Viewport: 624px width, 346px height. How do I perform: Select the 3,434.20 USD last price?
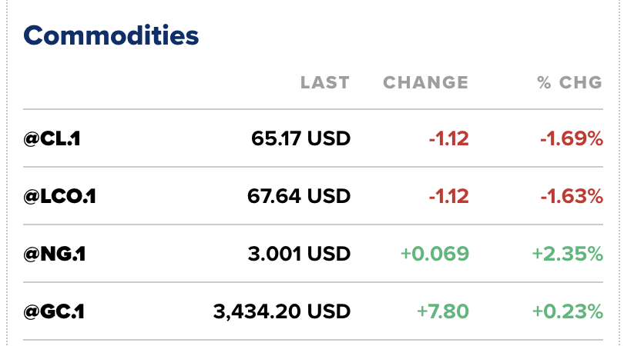click(281, 311)
